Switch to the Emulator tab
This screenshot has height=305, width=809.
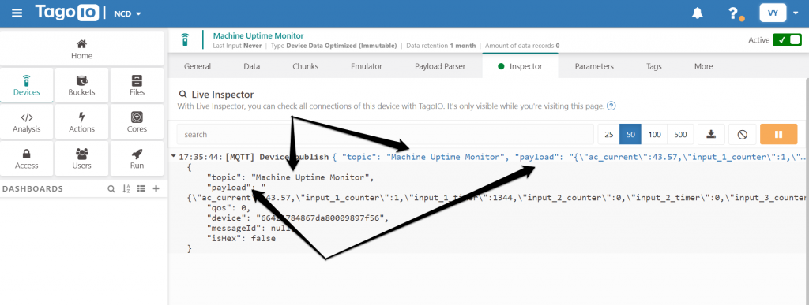point(367,66)
